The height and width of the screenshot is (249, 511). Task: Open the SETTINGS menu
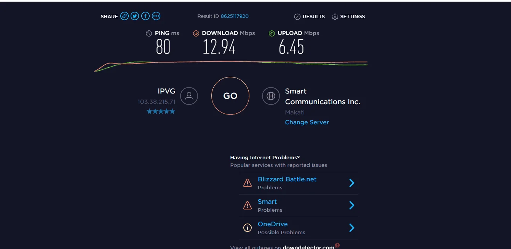point(348,16)
